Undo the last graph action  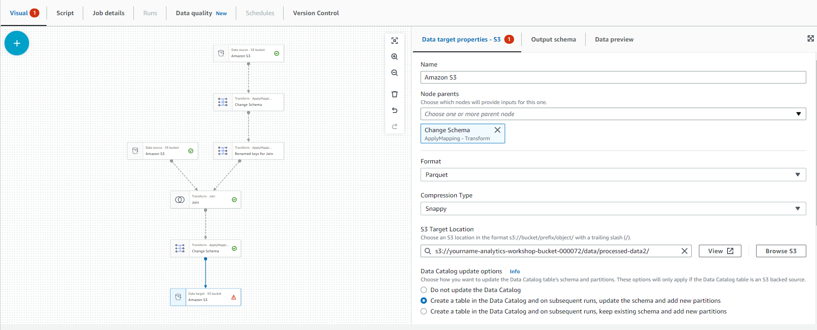point(394,110)
